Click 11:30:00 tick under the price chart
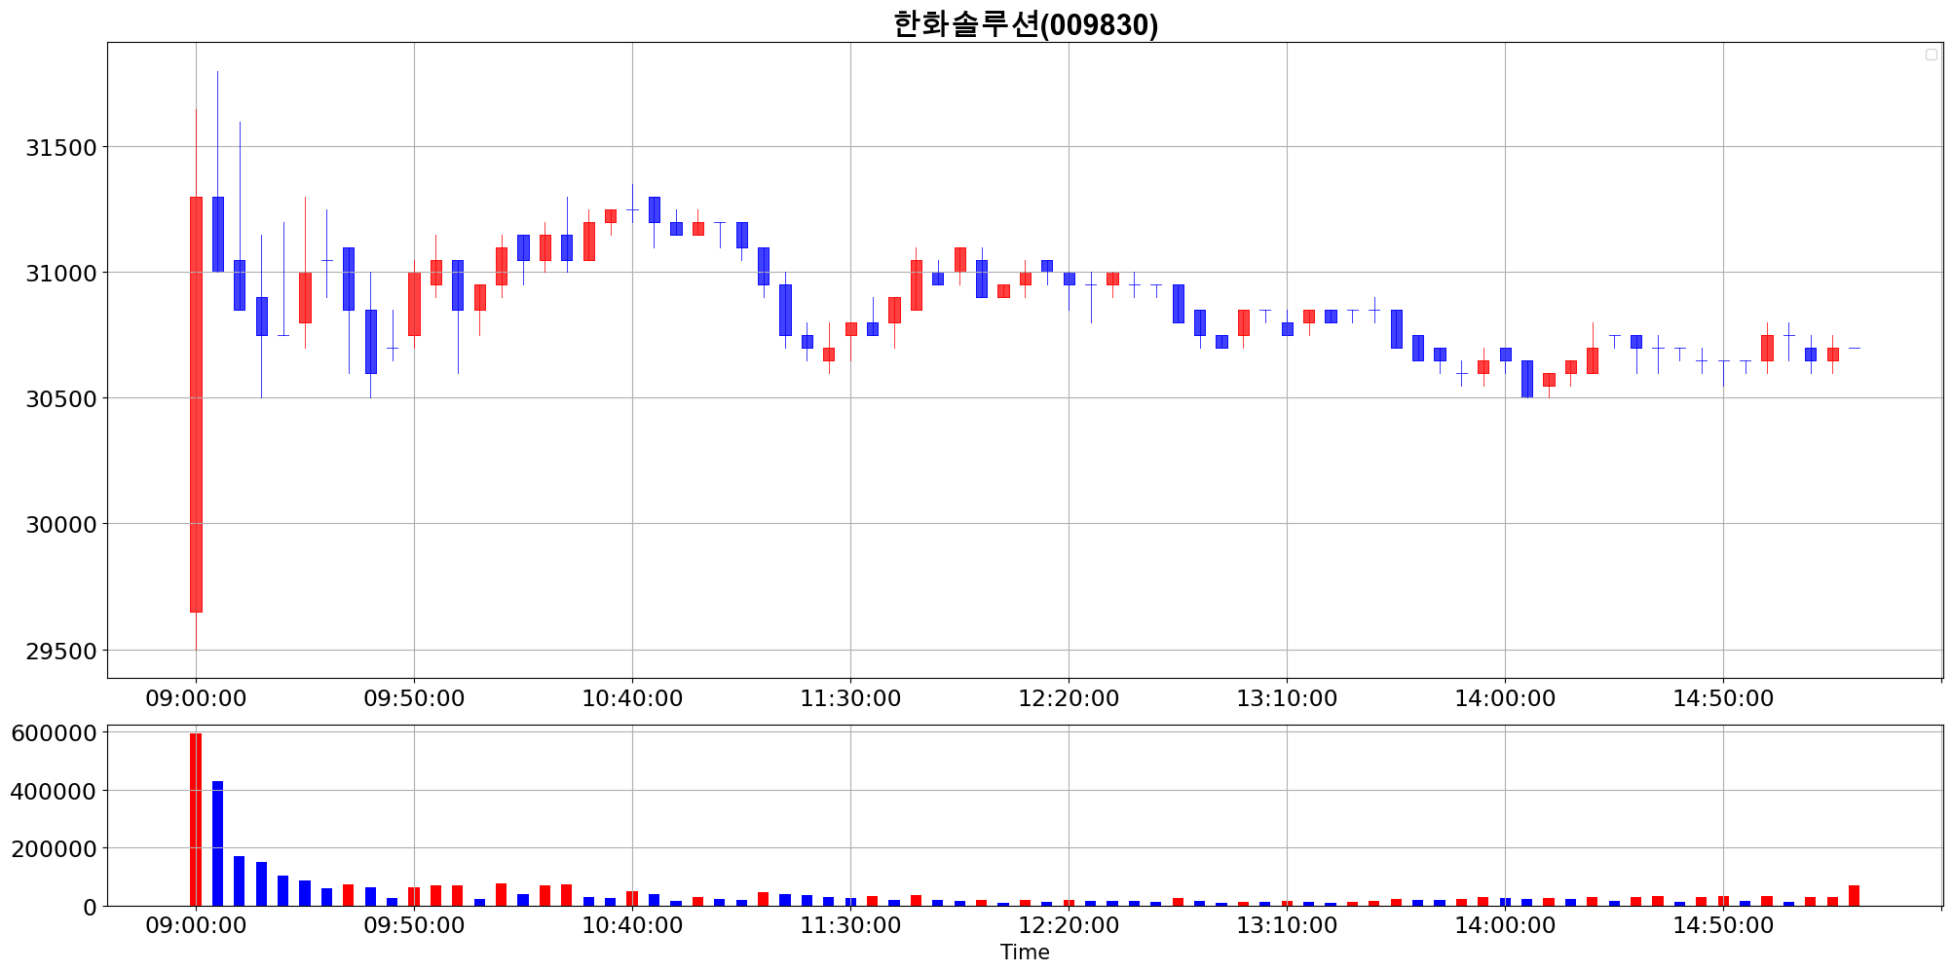 (x=850, y=699)
